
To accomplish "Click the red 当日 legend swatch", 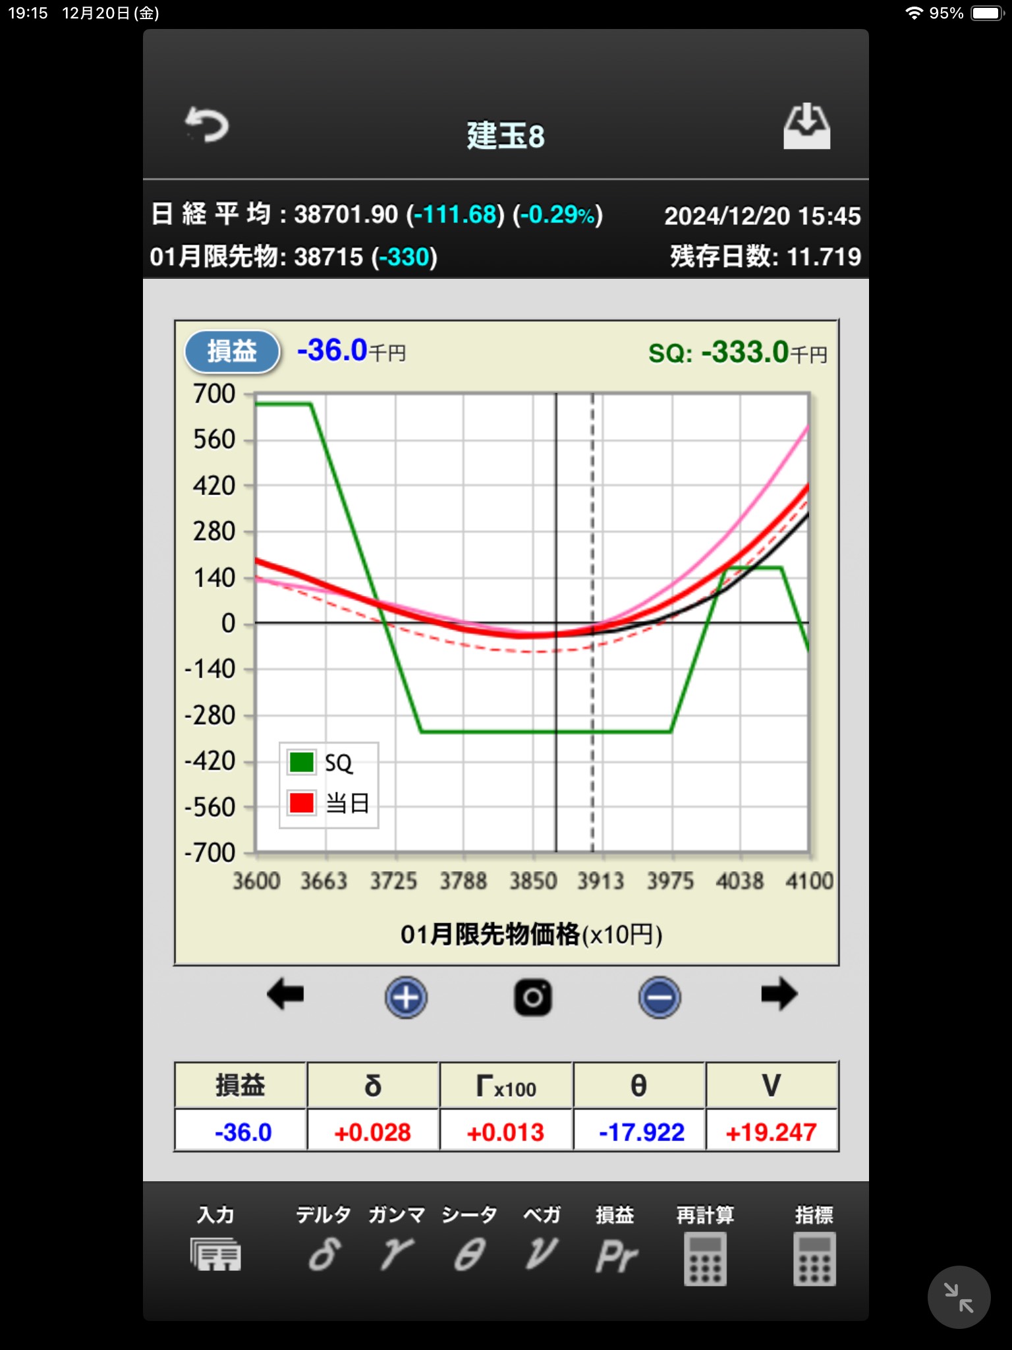I will (x=301, y=803).
